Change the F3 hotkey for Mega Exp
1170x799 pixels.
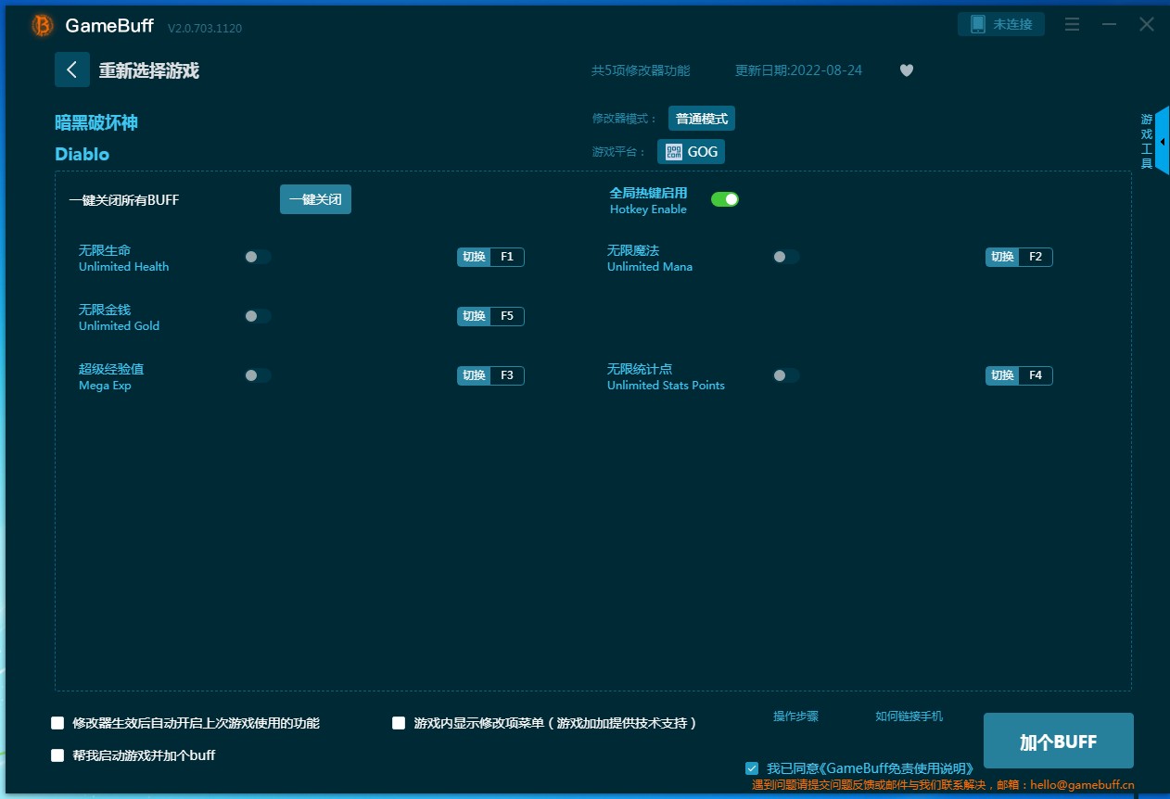506,375
